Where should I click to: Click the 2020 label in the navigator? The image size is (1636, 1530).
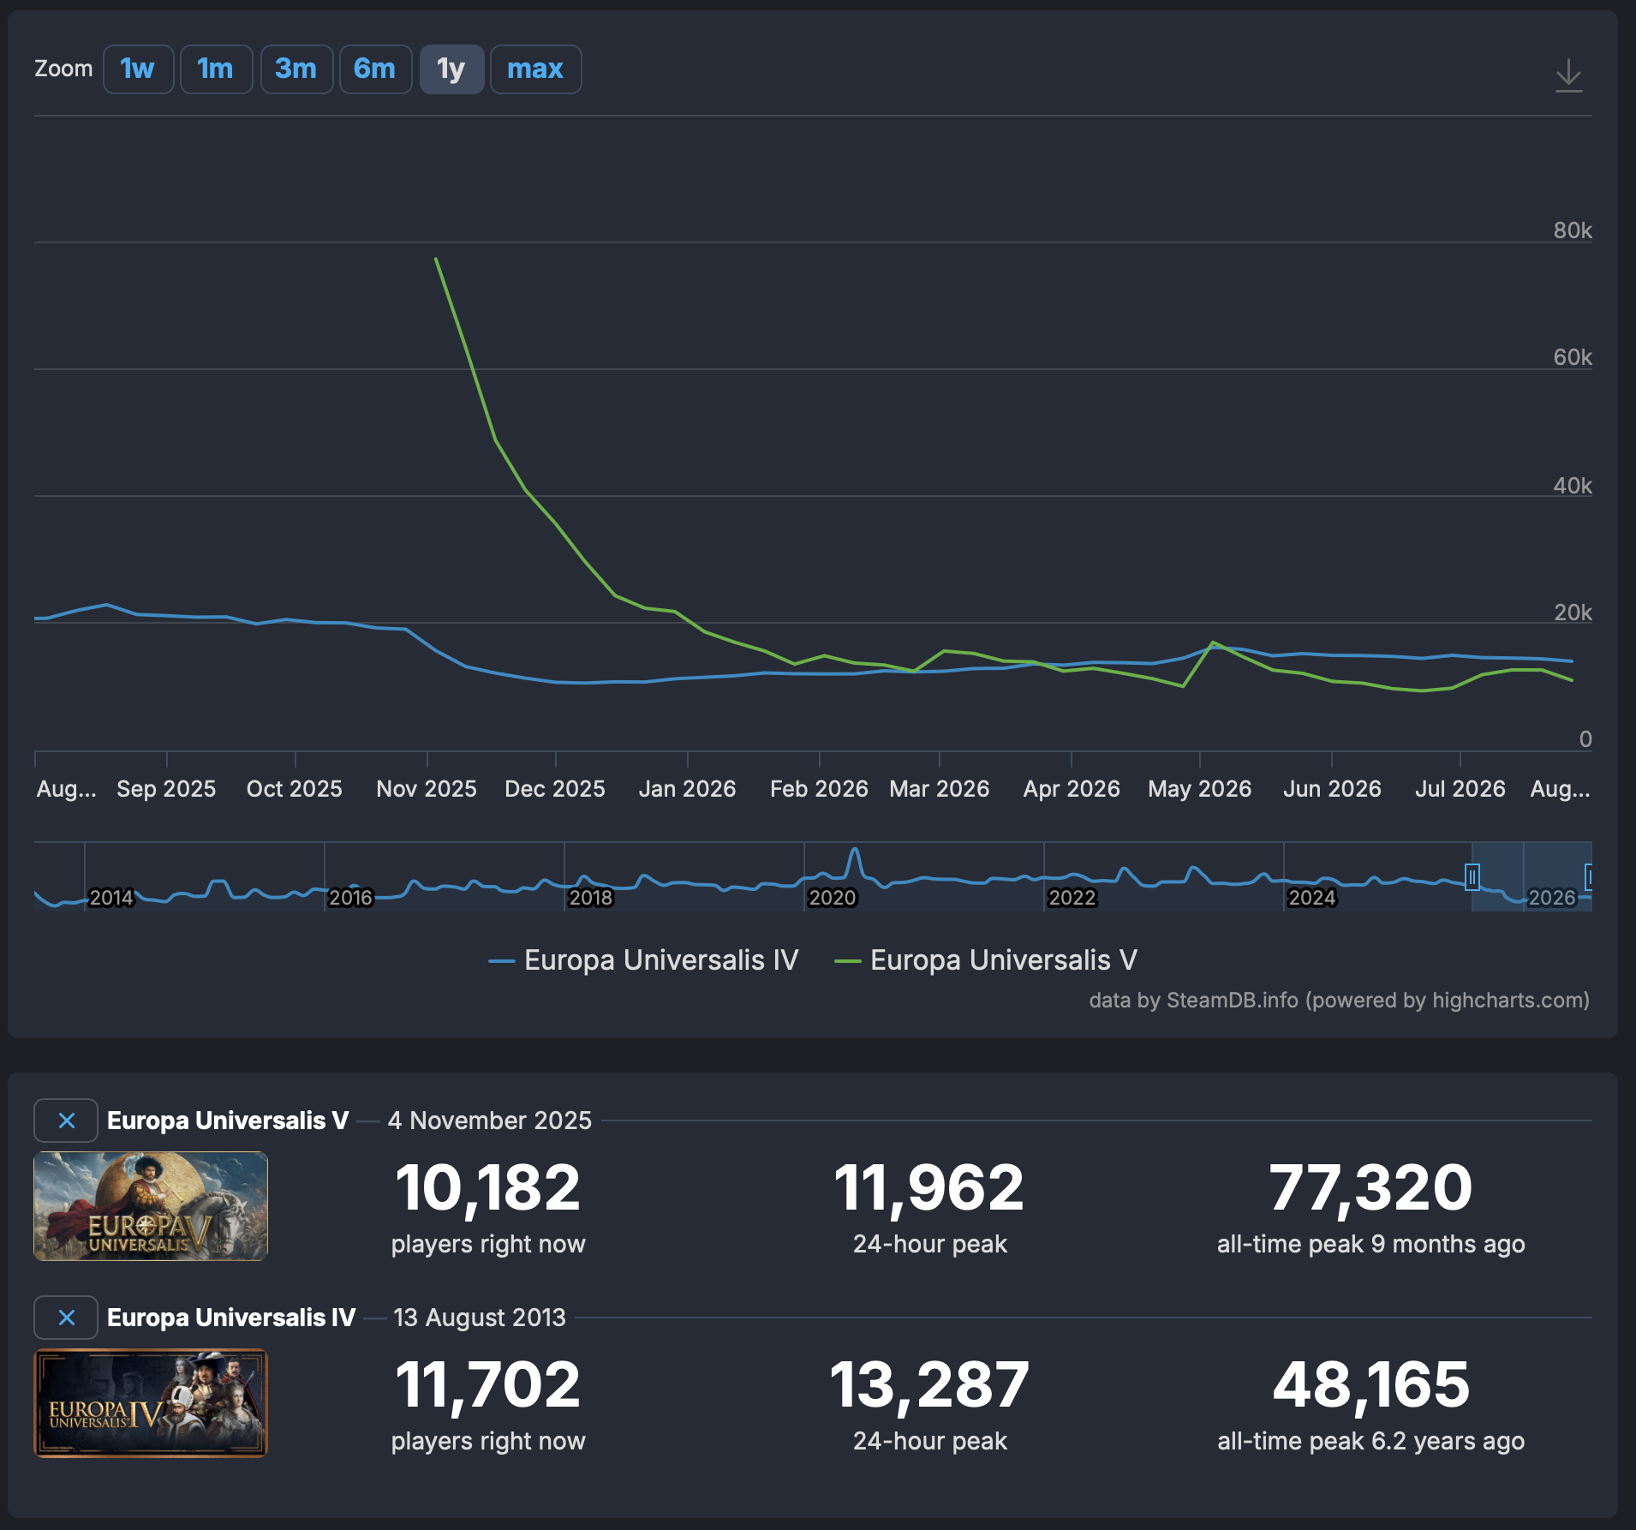coord(833,898)
